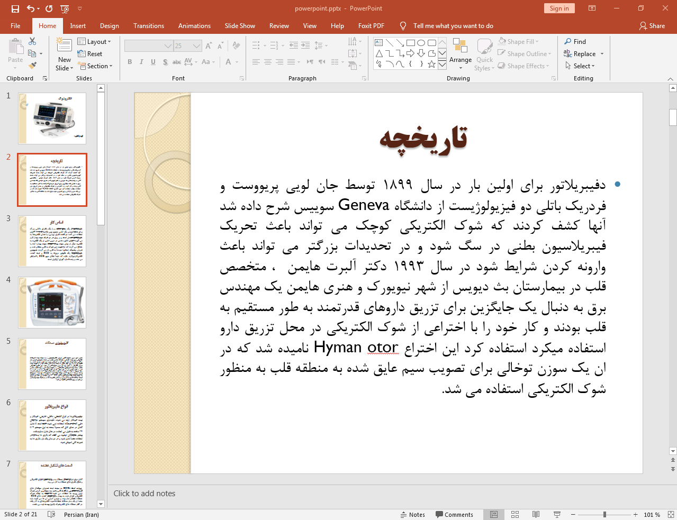Open the Foxit PDF tab

click(x=371, y=26)
